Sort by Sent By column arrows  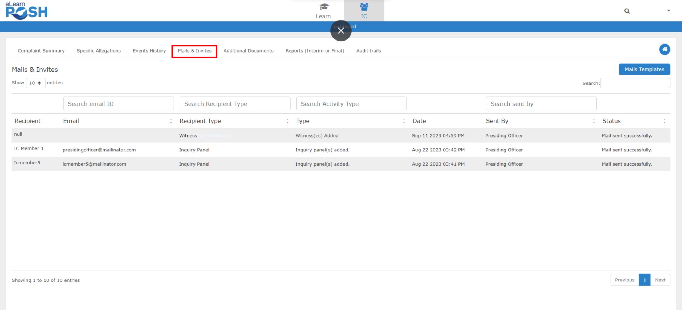(x=594, y=121)
